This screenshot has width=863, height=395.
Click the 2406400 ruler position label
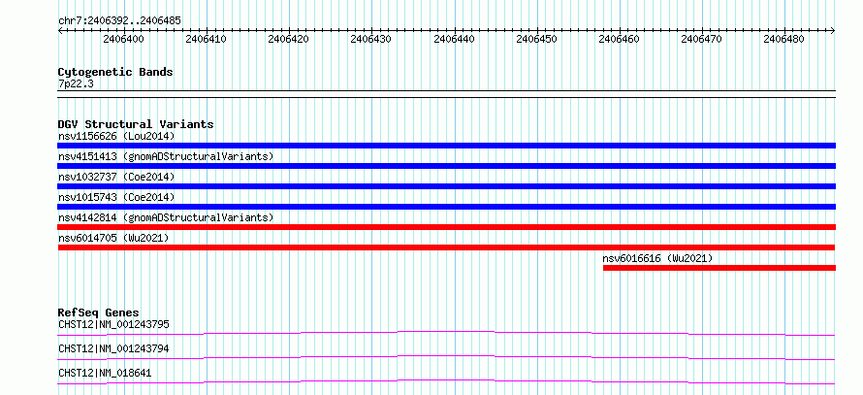[124, 39]
